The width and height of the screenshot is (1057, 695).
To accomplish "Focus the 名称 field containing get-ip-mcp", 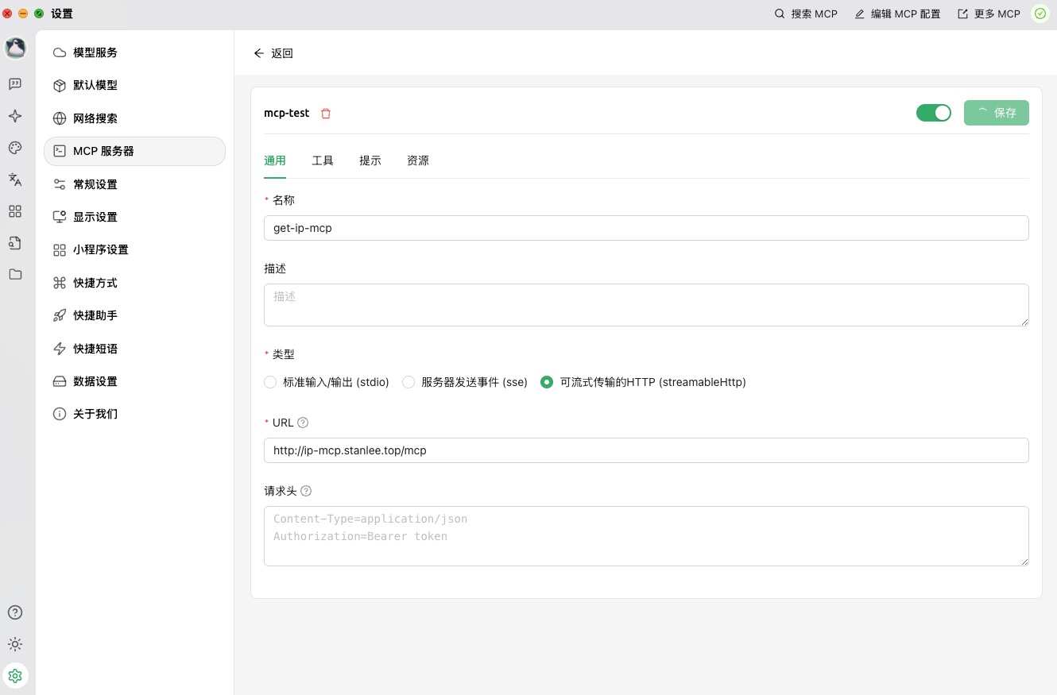I will pos(646,228).
